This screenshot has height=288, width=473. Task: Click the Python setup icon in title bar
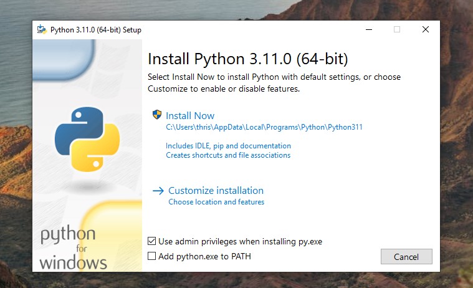pos(42,29)
